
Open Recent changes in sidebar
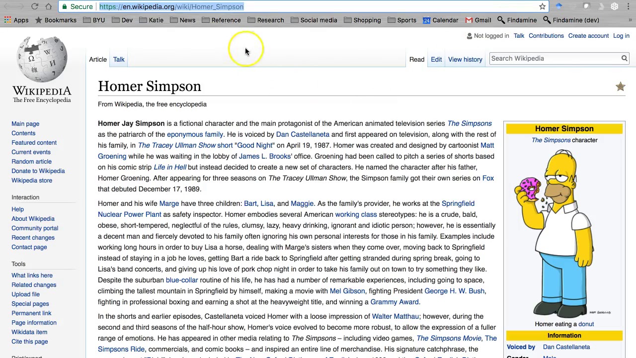coord(33,238)
